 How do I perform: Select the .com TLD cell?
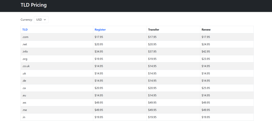point(57,37)
